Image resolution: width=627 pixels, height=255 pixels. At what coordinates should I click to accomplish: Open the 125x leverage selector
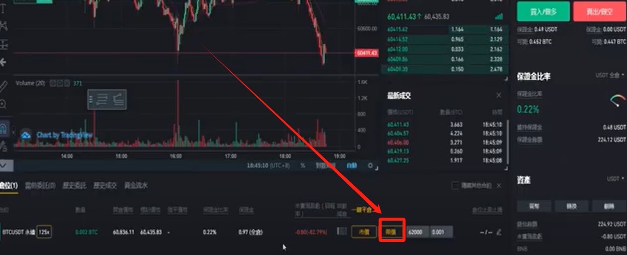pyautogui.click(x=44, y=232)
